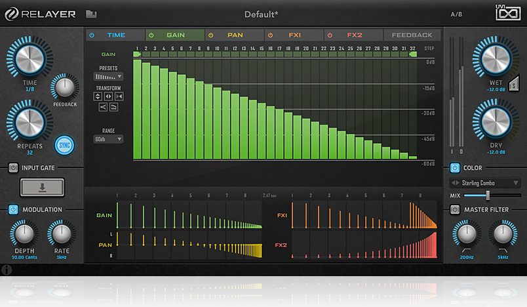527x307 pixels.
Task: Click the step 8 selector square
Action: point(199,54)
